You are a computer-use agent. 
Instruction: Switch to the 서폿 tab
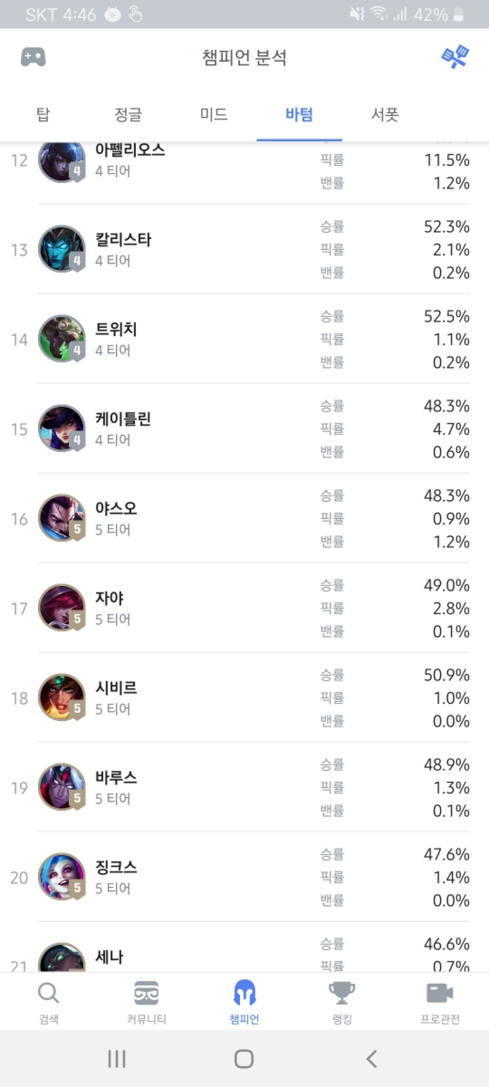(385, 114)
